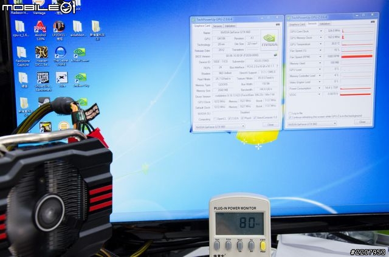Expand the GPU Memory Clock sensor dropdown

[320, 38]
